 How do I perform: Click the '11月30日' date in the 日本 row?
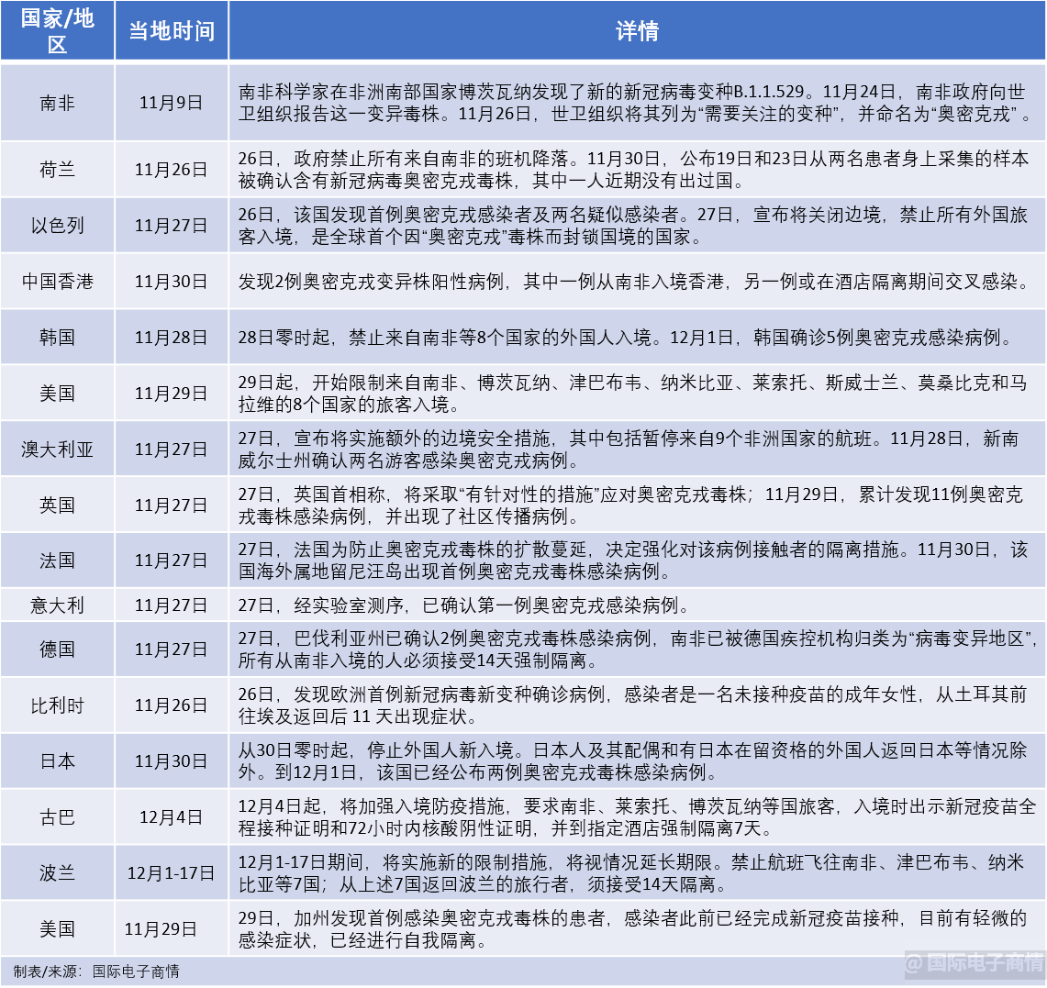point(172,761)
